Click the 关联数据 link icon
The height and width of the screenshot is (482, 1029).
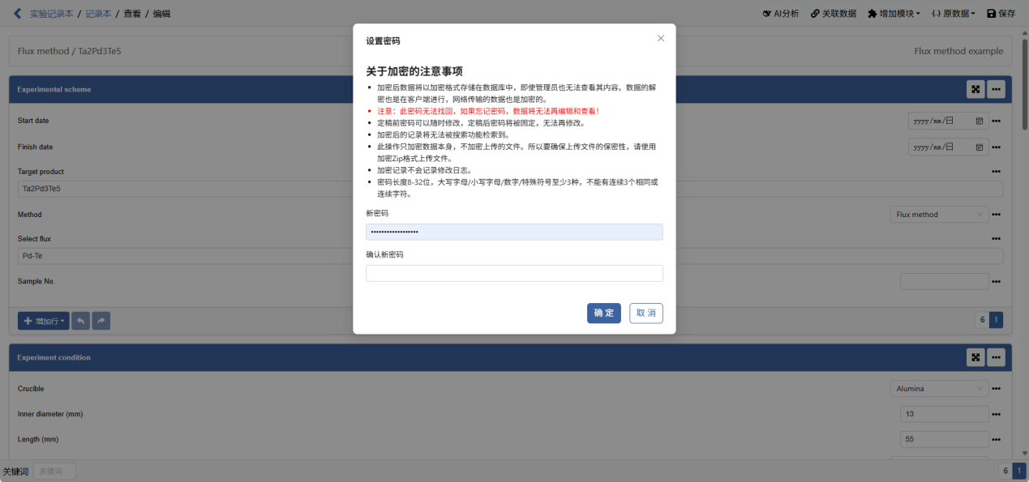click(x=833, y=13)
